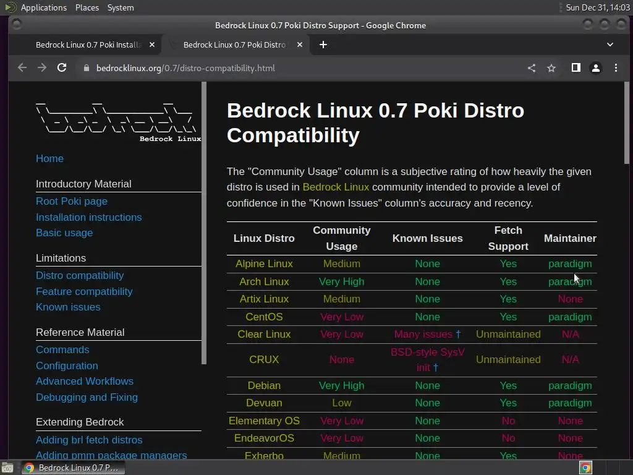Expand the tab search dropdown arrow
Viewport: 633px width, 475px height.
point(610,45)
